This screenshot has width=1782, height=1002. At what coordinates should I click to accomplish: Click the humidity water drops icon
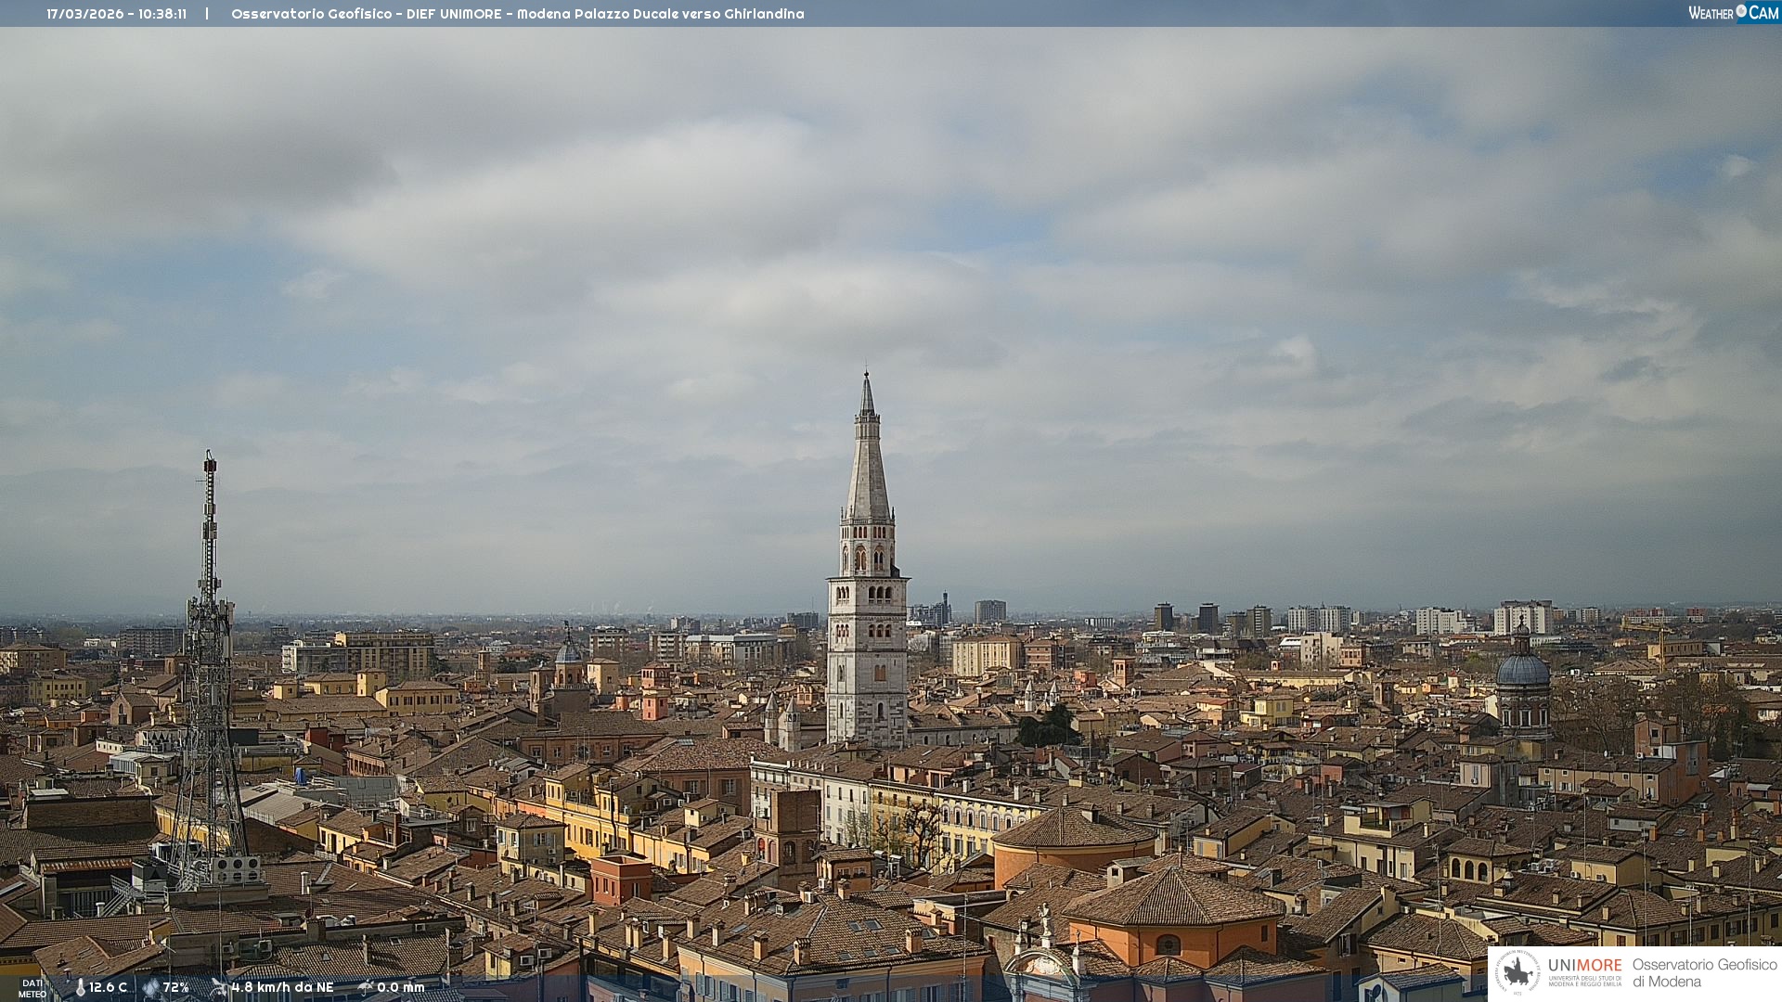[x=150, y=988]
